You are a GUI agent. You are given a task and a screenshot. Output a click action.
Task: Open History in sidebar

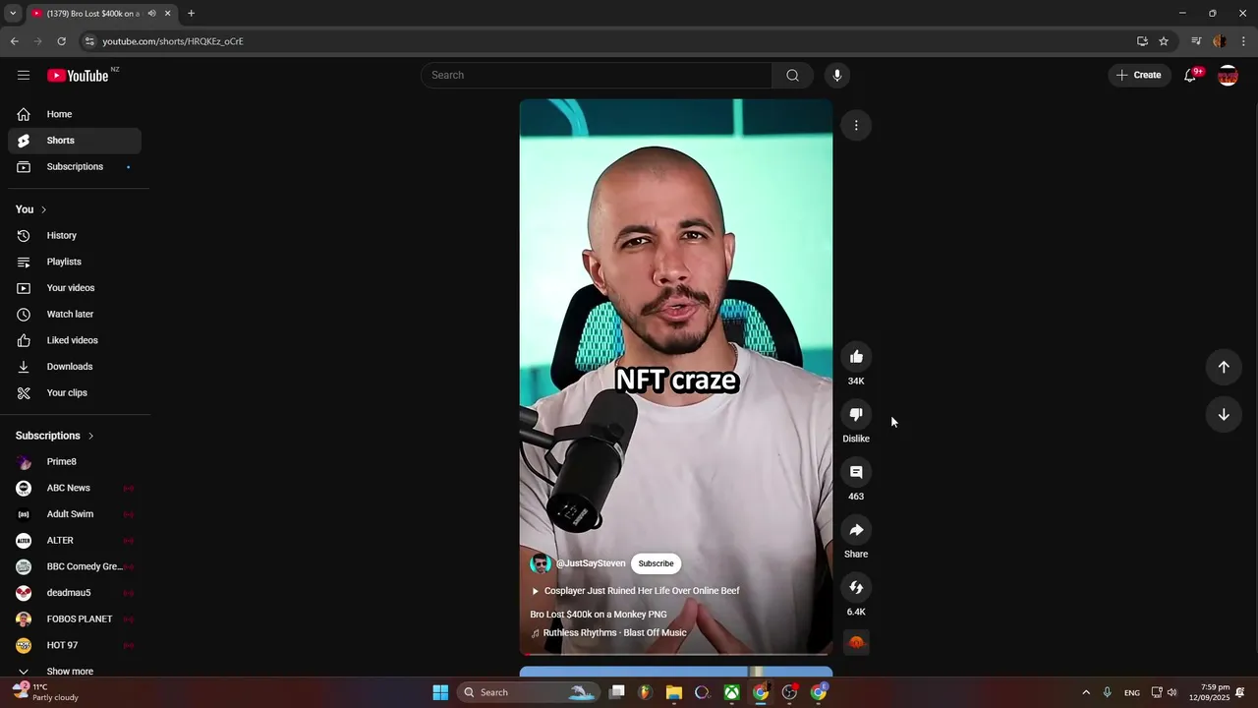(x=75, y=236)
